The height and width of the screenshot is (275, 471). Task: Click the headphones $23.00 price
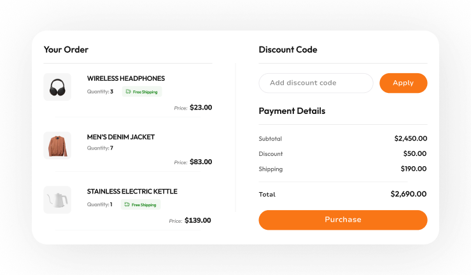coord(200,108)
